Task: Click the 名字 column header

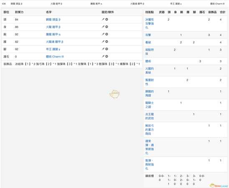Action: 48,12
